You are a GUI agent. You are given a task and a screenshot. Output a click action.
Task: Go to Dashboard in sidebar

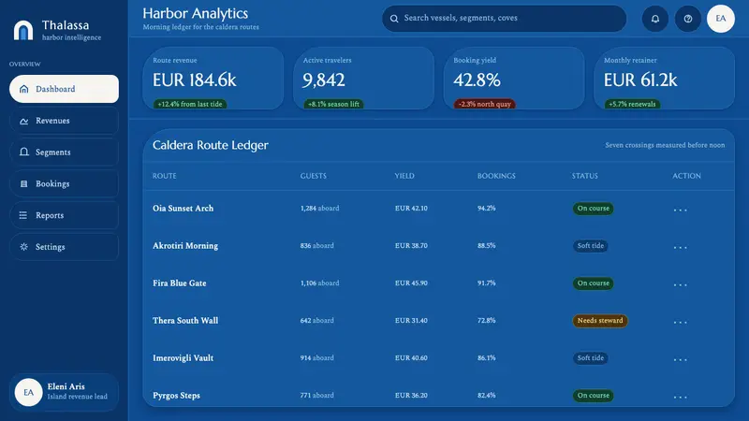64,89
